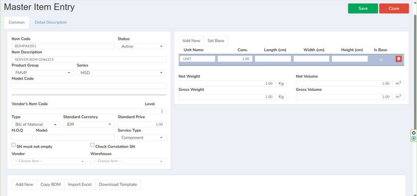Expand the Product Group FMVP dropdown

click(x=42, y=73)
